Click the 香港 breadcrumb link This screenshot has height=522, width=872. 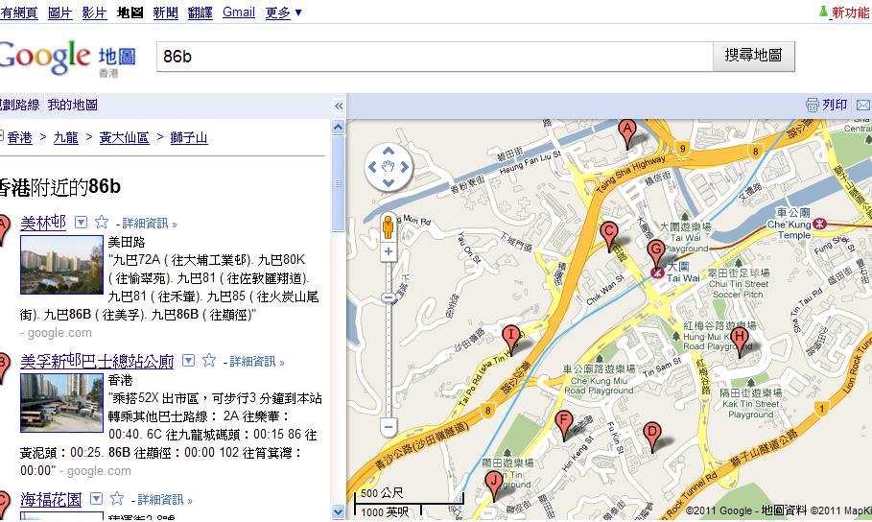pos(19,137)
